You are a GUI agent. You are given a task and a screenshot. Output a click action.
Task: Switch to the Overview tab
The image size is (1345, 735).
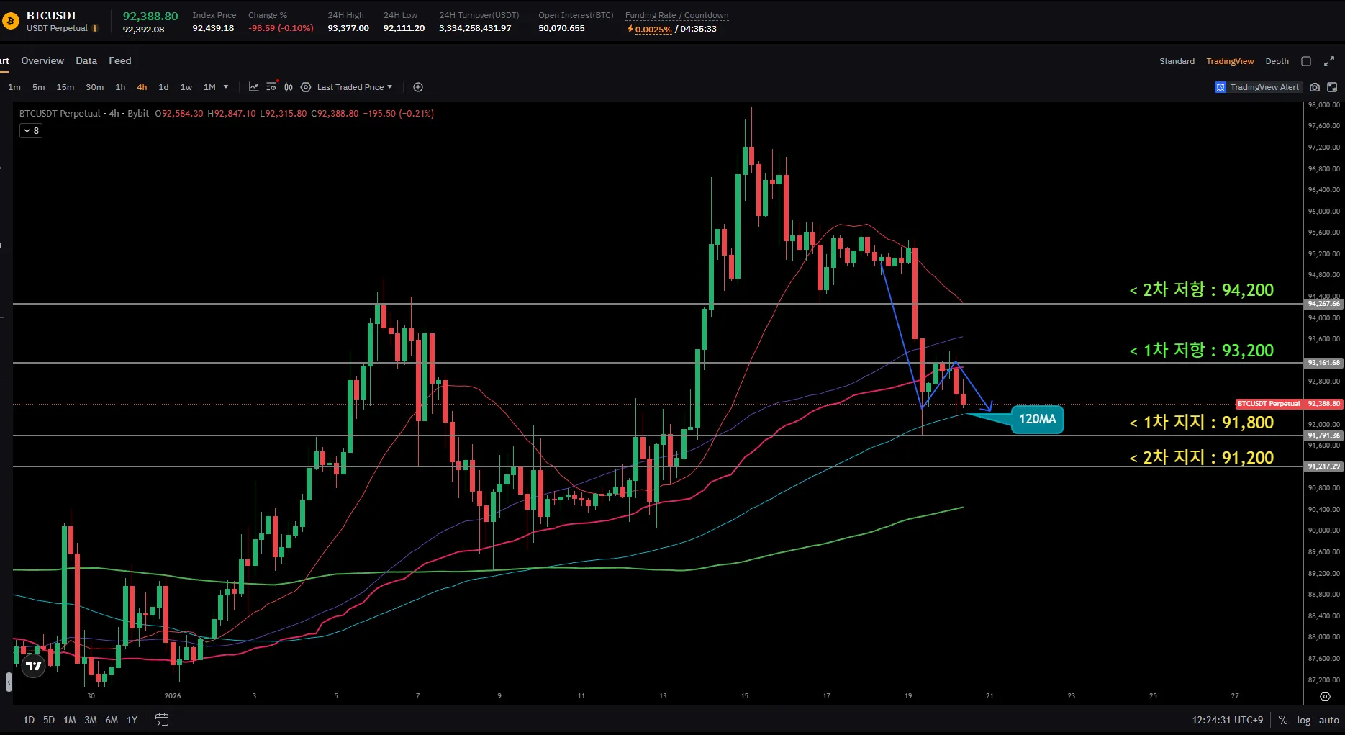42,61
